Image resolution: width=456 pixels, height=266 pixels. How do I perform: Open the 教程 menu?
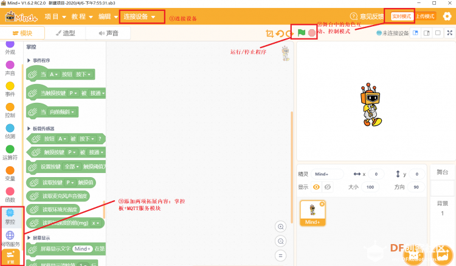point(82,16)
